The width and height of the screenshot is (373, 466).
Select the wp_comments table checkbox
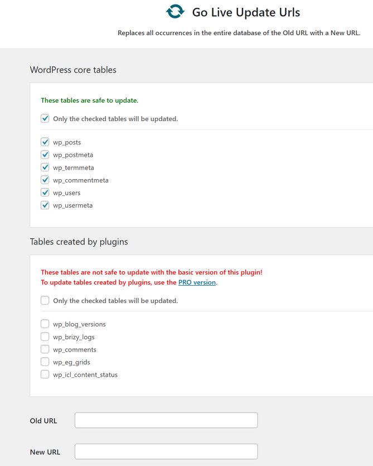click(45, 349)
